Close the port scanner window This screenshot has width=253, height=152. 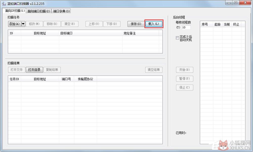[x=245, y=3]
